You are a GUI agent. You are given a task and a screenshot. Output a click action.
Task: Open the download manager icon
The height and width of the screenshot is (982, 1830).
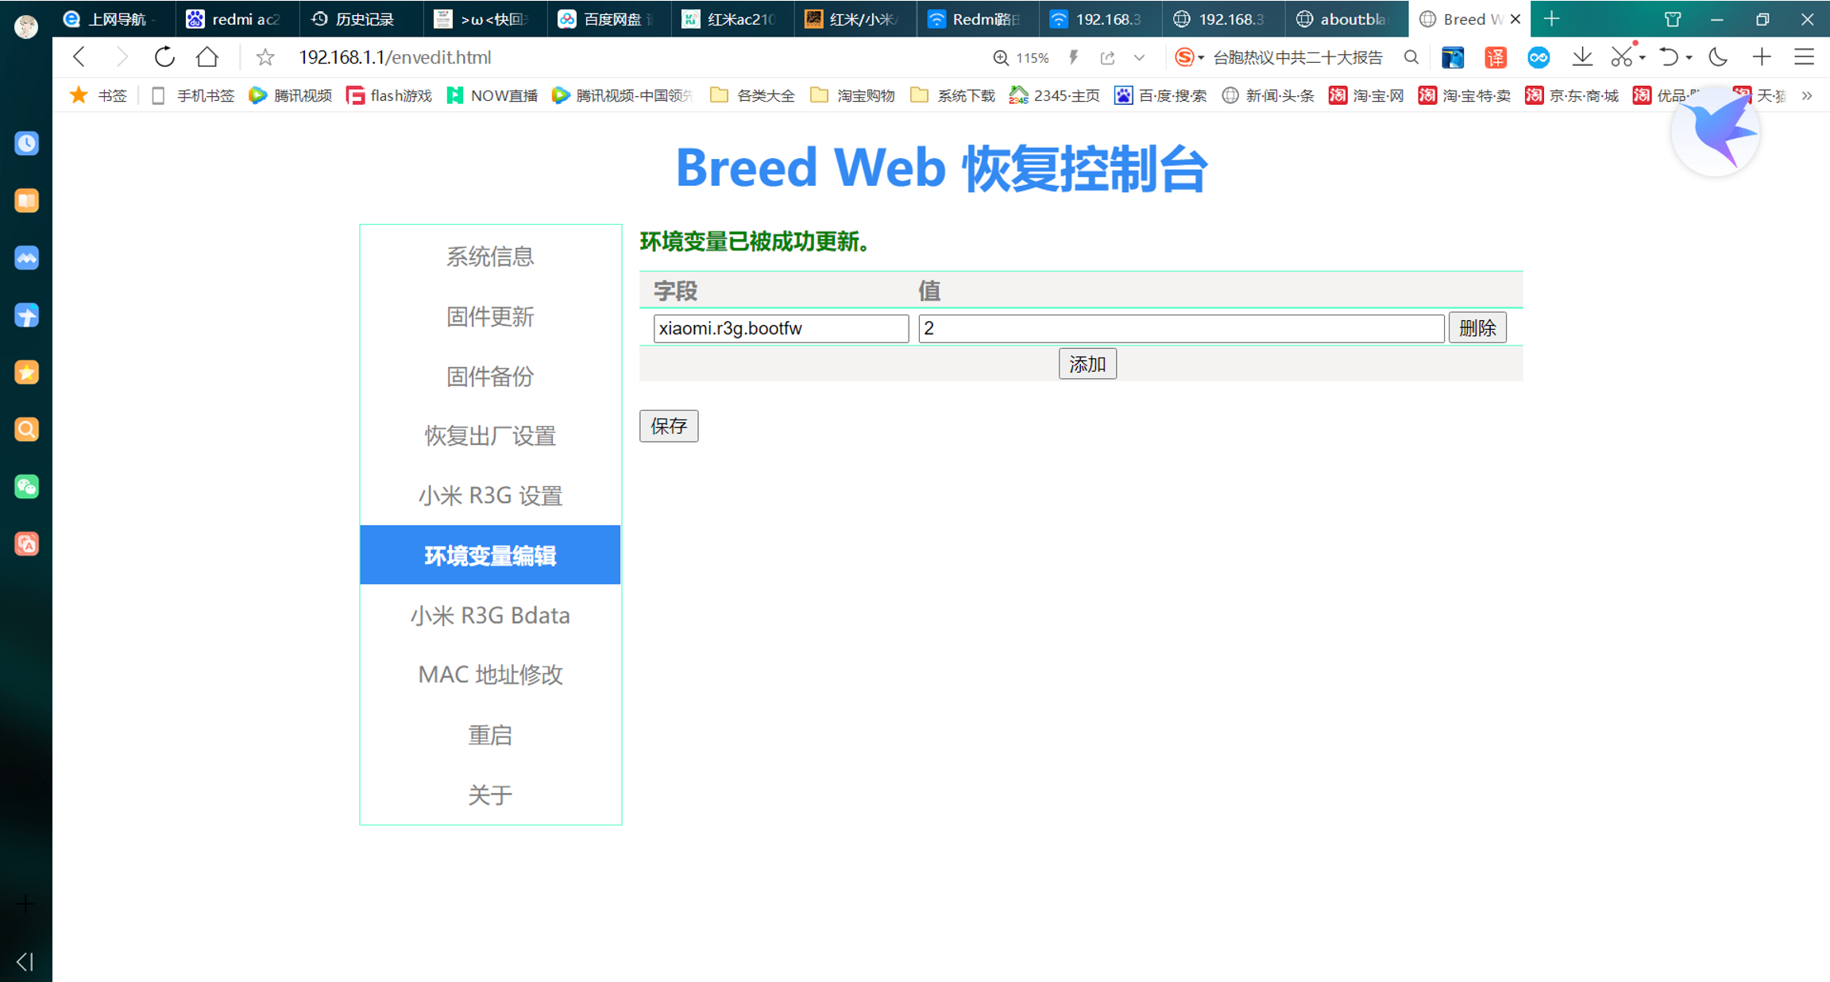1582,57
